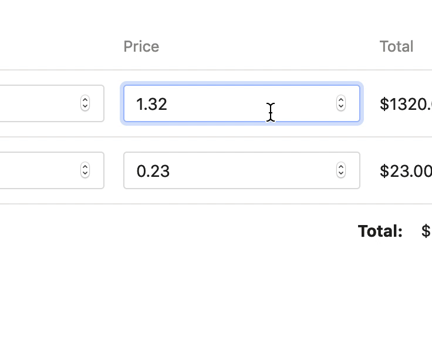This screenshot has width=432, height=349.
Task: Click the Total column header
Action: coord(396,46)
